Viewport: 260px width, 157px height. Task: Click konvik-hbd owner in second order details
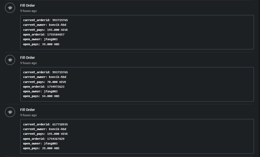(57, 77)
